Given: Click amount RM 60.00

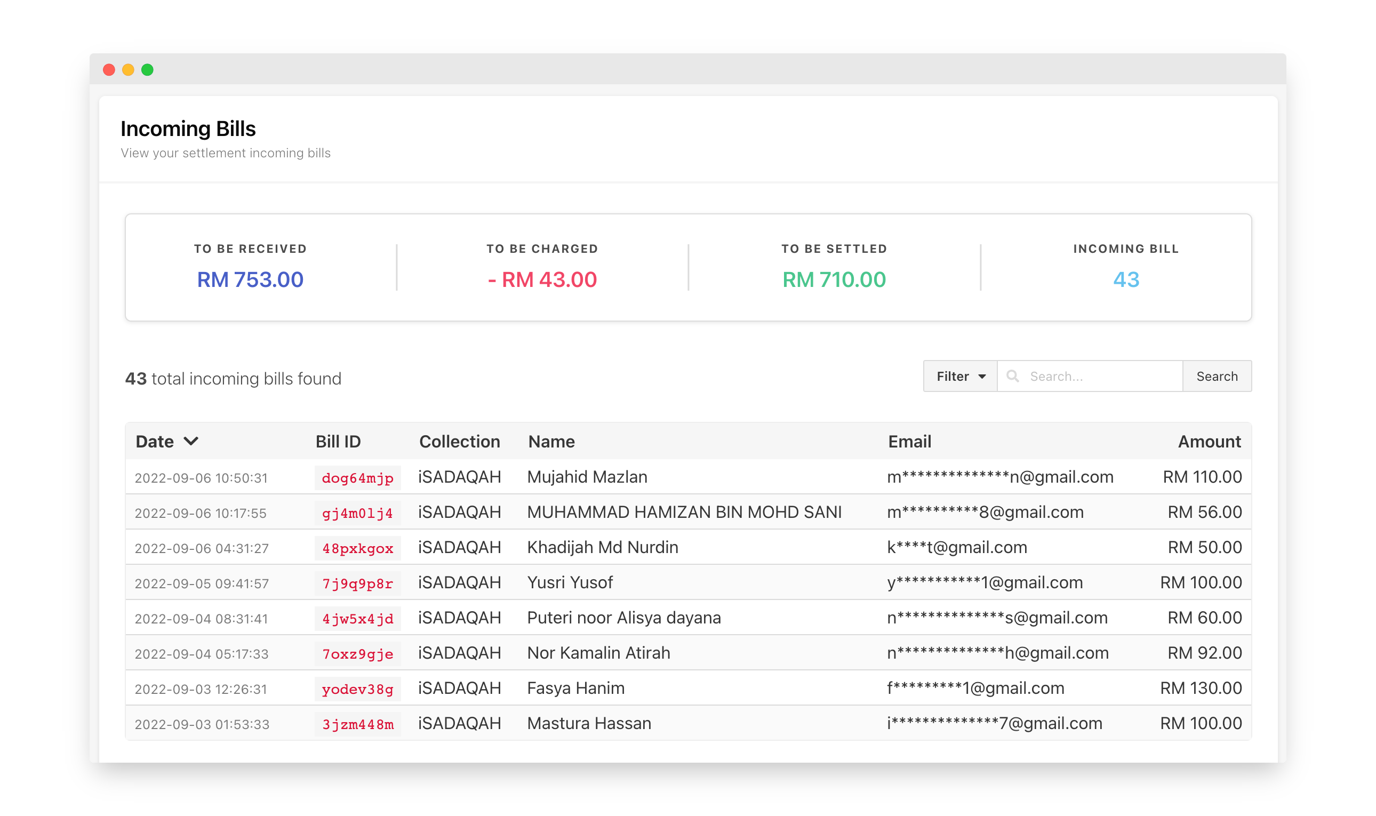Looking at the screenshot, I should (x=1204, y=618).
